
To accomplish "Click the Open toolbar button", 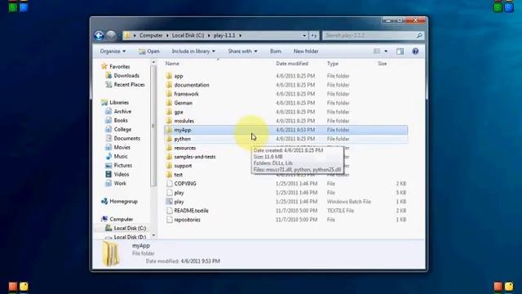I will pos(149,51).
